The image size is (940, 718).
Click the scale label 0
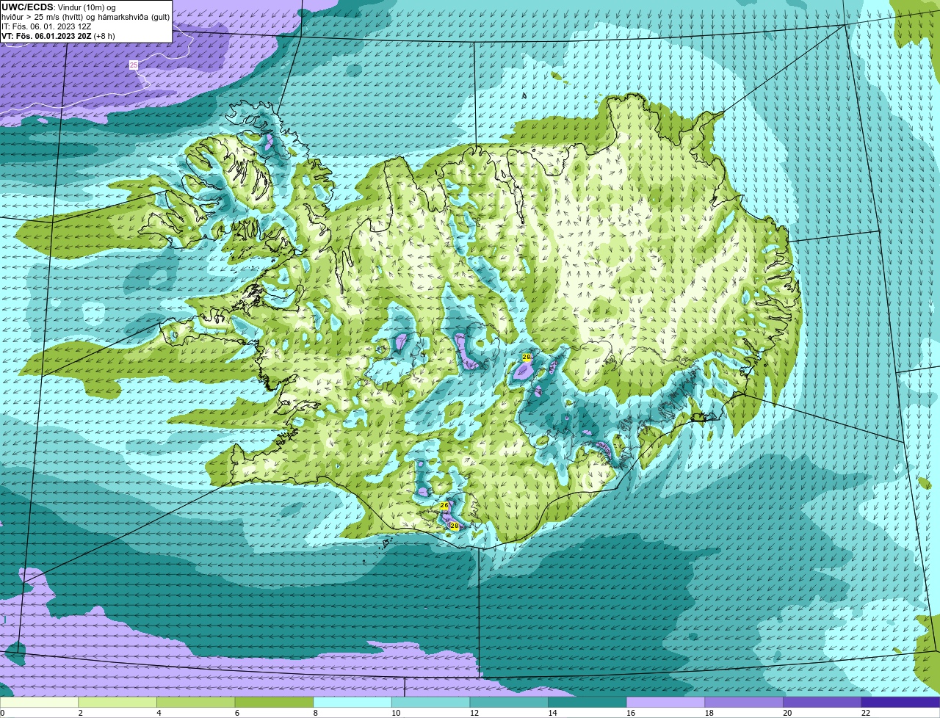pos(2,713)
